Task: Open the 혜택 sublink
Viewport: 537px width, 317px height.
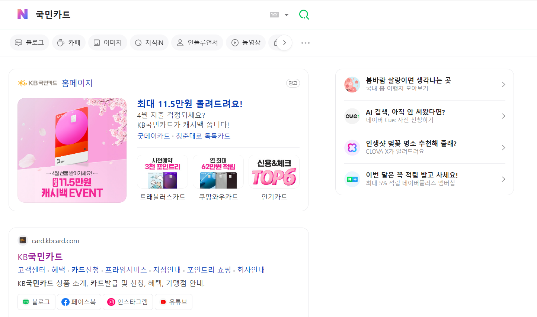Action: 58,270
